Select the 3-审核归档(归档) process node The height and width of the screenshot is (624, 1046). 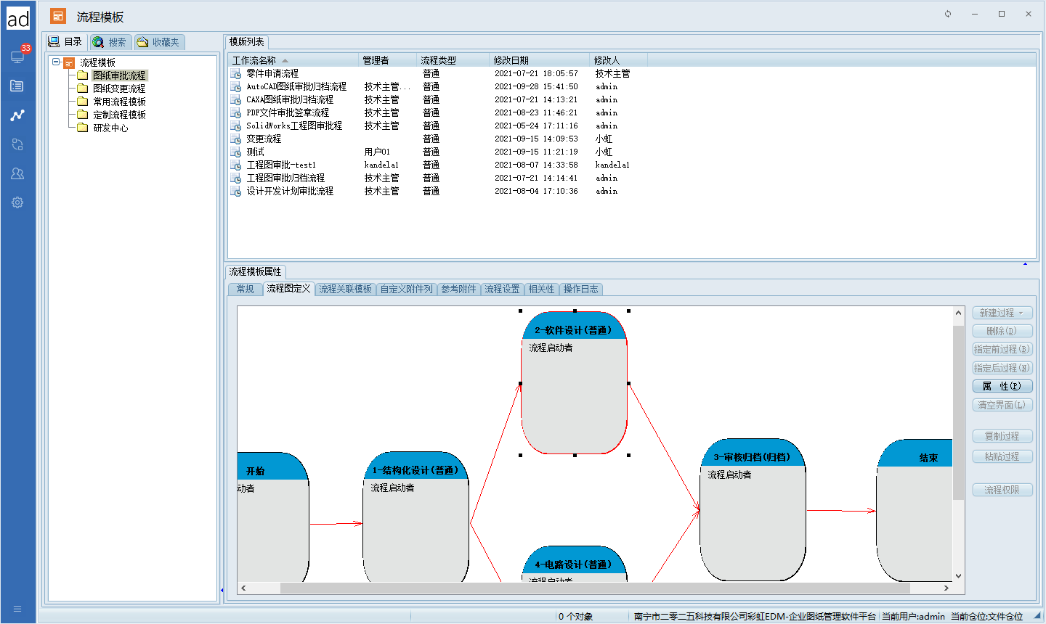753,509
